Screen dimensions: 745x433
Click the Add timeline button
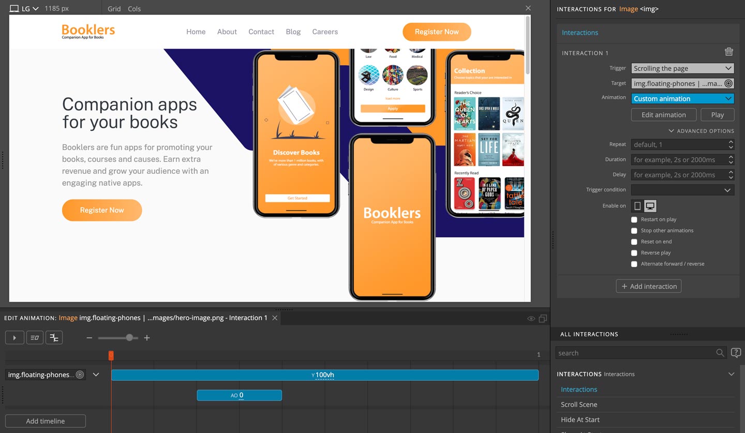(x=46, y=421)
